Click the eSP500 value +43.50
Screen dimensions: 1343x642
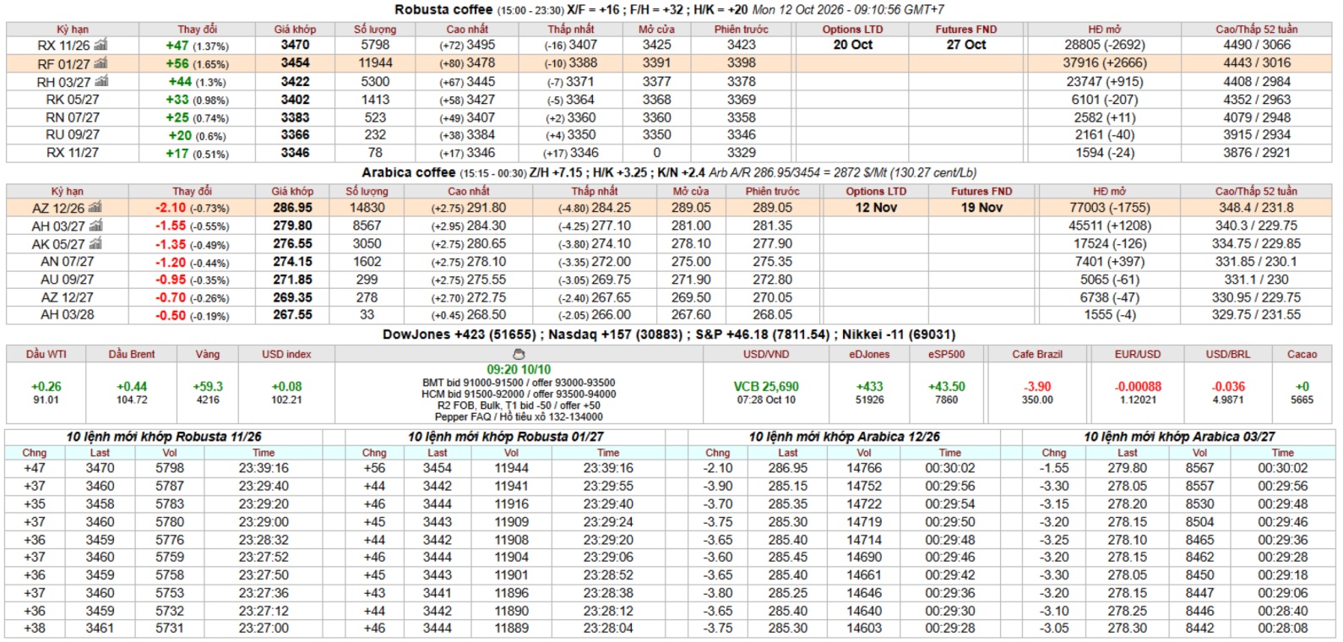point(946,386)
